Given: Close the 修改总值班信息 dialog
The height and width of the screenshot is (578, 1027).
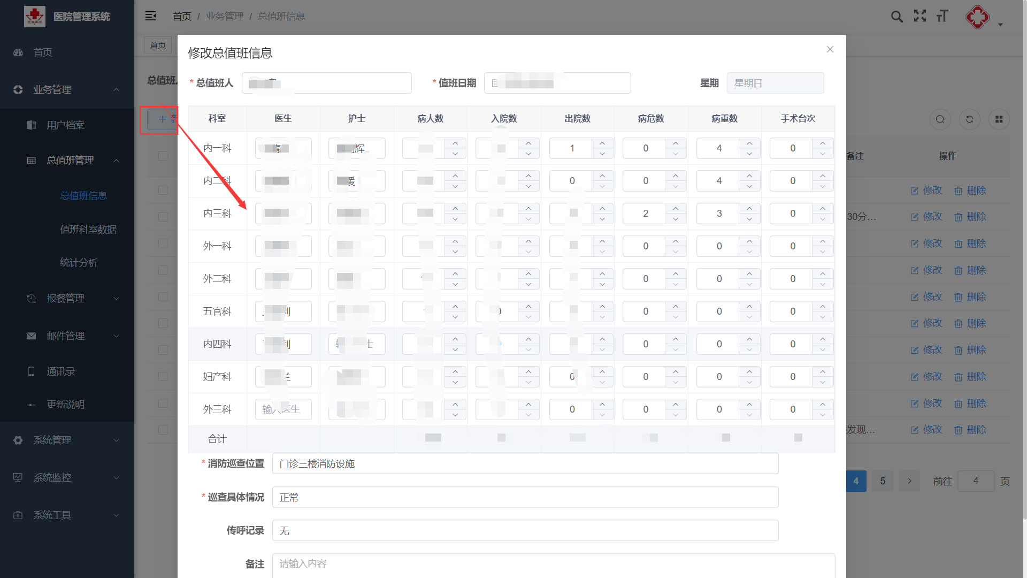Looking at the screenshot, I should tap(830, 49).
